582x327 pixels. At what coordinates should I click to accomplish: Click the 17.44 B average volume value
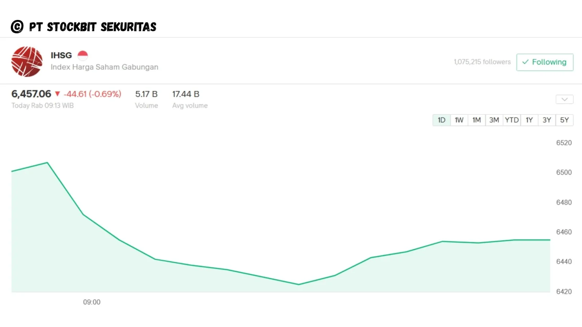[186, 94]
